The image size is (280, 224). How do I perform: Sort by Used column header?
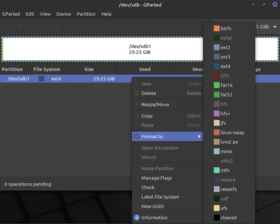pyautogui.click(x=145, y=69)
